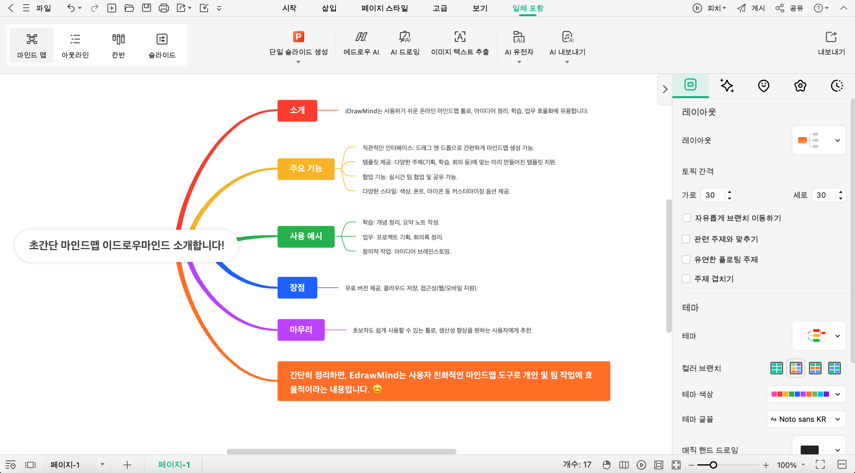The height and width of the screenshot is (473, 855).
Task: Select the 소개 topic node
Action: tap(297, 110)
